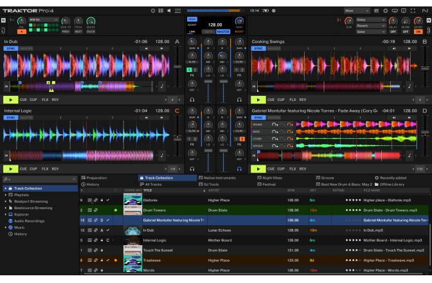432x283 pixels.
Task: Toggle SYNC on the Internal Logic deck
Action: (11, 117)
